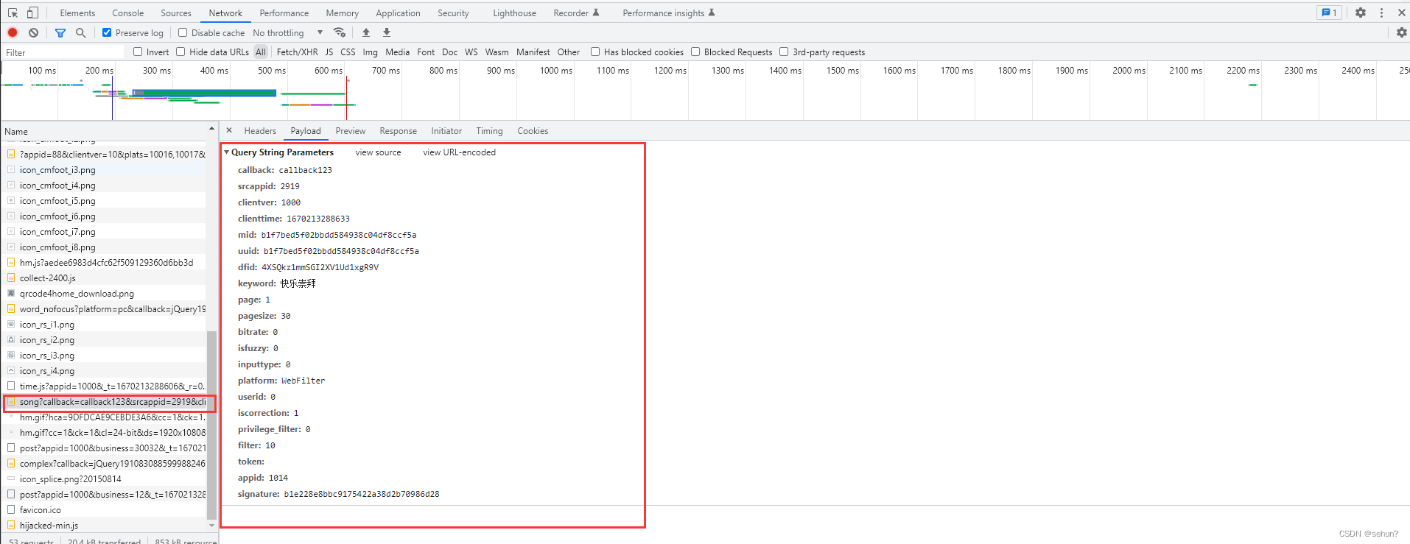This screenshot has width=1410, height=544.
Task: Open the Lighthouse panel
Action: [514, 13]
